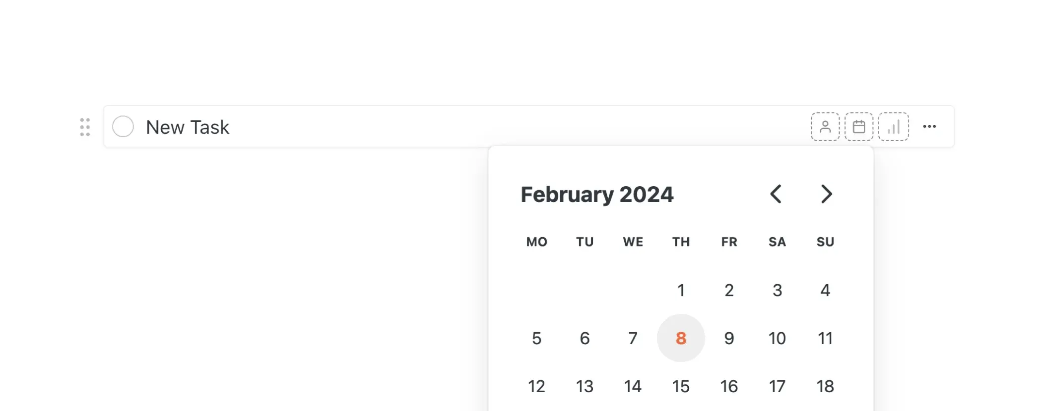Open the three-dot more options menu
Image resolution: width=1042 pixels, height=411 pixels.
[929, 127]
